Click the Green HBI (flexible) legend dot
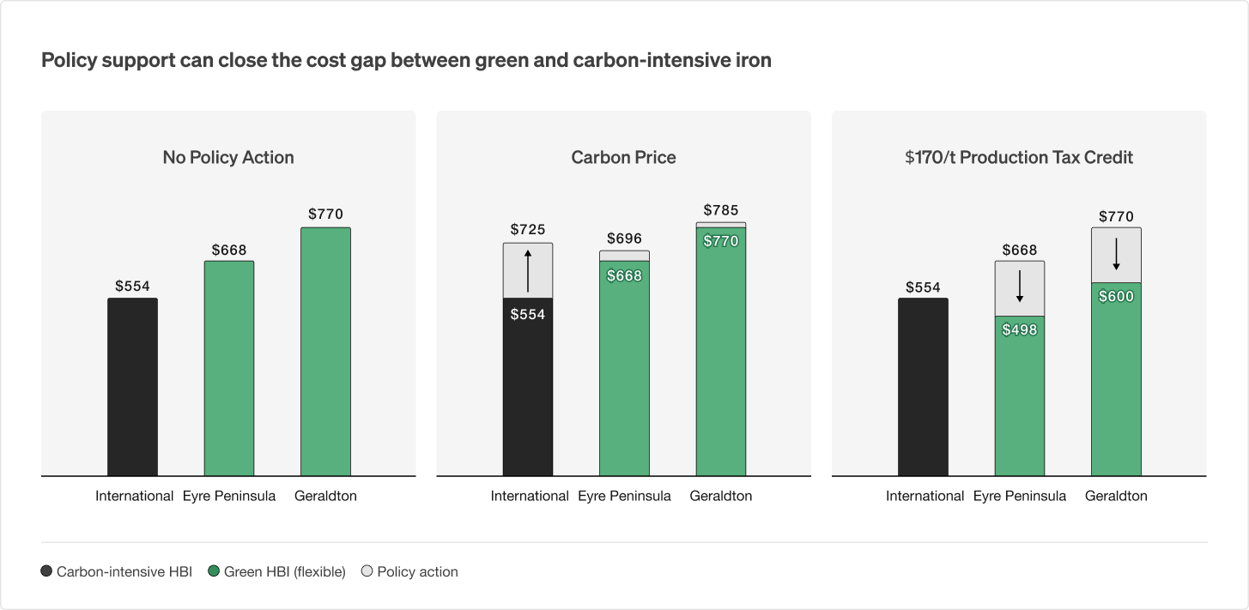Image resolution: width=1249 pixels, height=610 pixels. click(x=214, y=571)
